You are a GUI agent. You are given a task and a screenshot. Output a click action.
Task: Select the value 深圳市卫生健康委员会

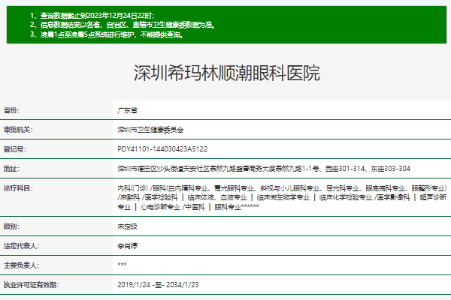(150, 130)
